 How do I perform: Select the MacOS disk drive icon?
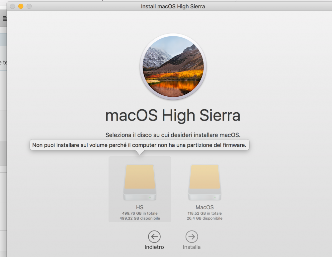[x=205, y=182]
